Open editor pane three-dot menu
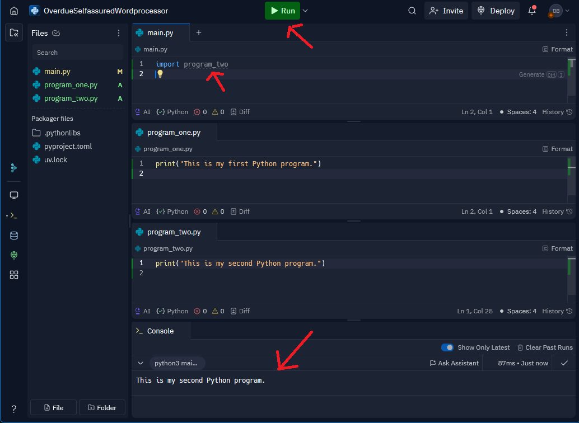579x423 pixels. click(567, 32)
